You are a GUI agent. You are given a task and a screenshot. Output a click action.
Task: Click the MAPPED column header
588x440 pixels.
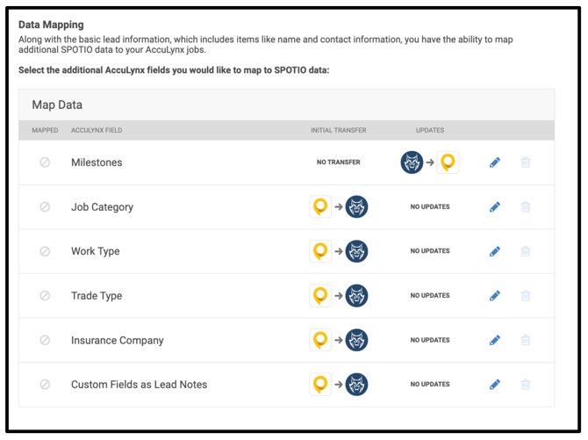pyautogui.click(x=45, y=130)
